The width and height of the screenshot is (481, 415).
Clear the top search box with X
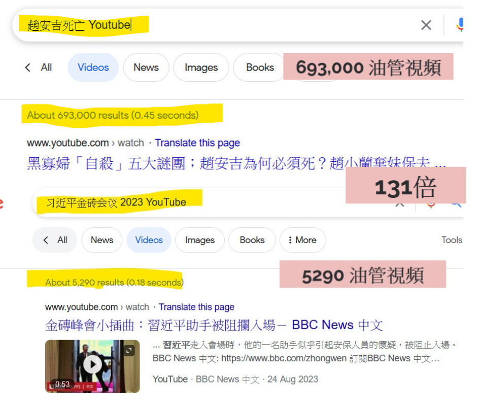pyautogui.click(x=426, y=25)
